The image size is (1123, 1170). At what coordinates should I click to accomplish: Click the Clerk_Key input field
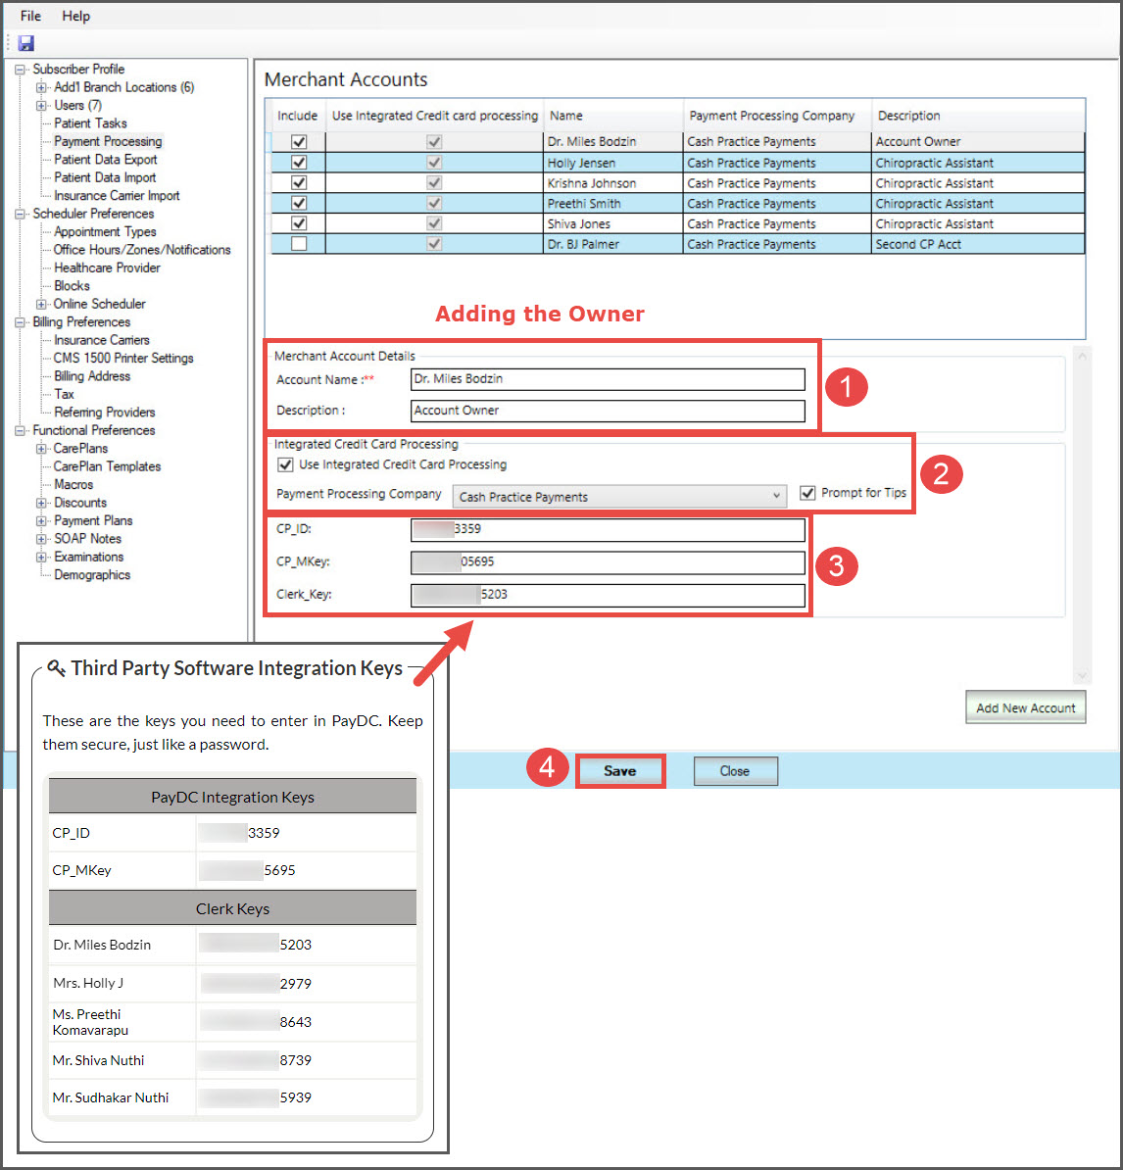[x=608, y=595]
